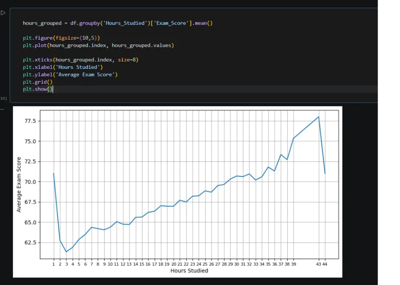Image resolution: width=400 pixels, height=285 pixels.
Task: Click the plt.grid() code line
Action: [x=38, y=82]
